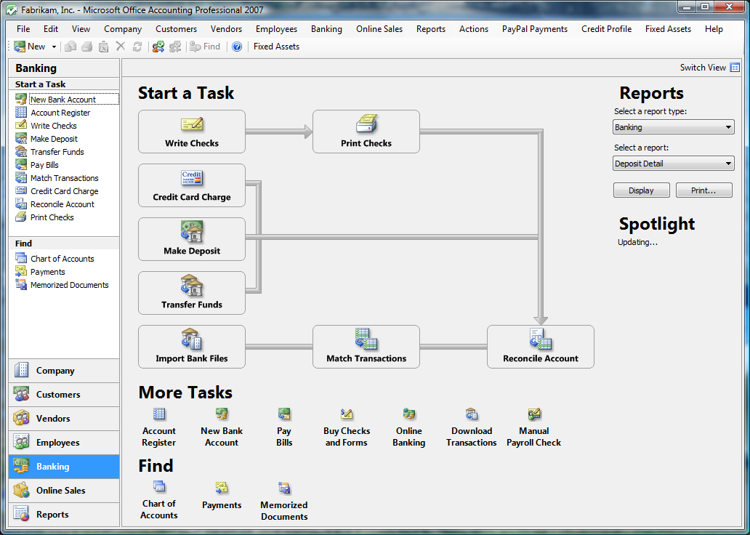Open Download Transactions task
This screenshot has height=535, width=750.
pyautogui.click(x=472, y=427)
